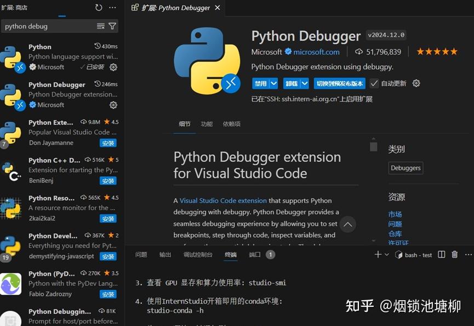Viewport: 474px width, 326px height.
Task: Kill terminal with the trash icon
Action: tap(455, 255)
